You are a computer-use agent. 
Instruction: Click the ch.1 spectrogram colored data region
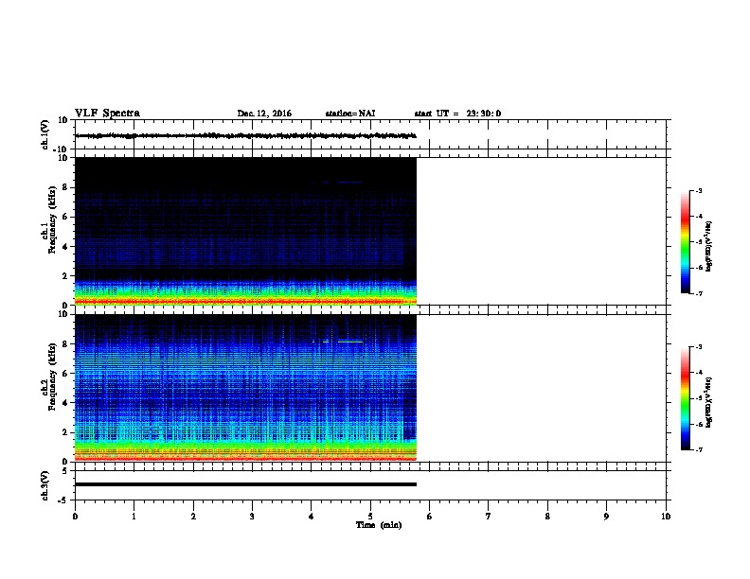245,231
